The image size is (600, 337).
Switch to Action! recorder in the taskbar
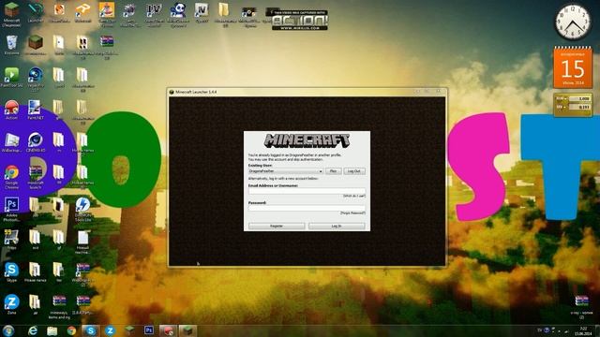point(168,330)
